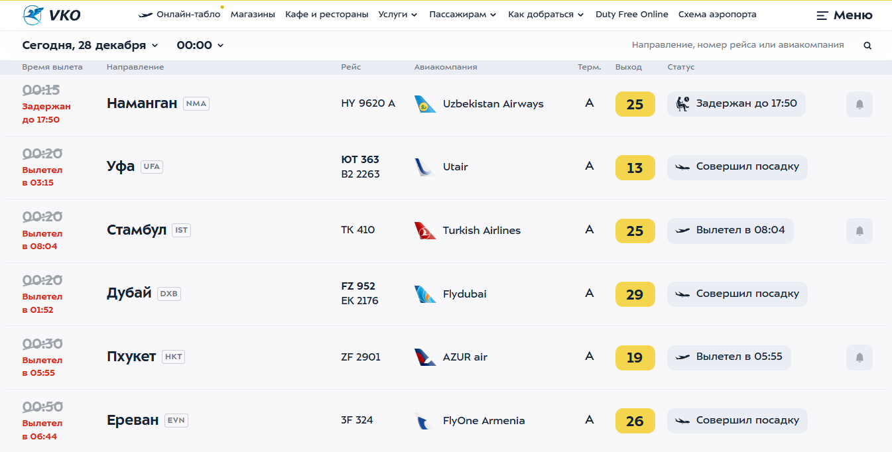892x452 pixels.
Task: Toggle notification bell for Phuket flight
Action: point(860,357)
